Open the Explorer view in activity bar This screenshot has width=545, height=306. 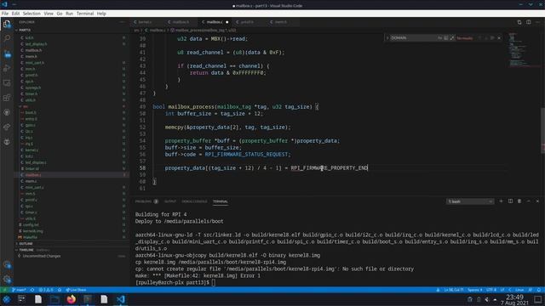click(x=7, y=24)
